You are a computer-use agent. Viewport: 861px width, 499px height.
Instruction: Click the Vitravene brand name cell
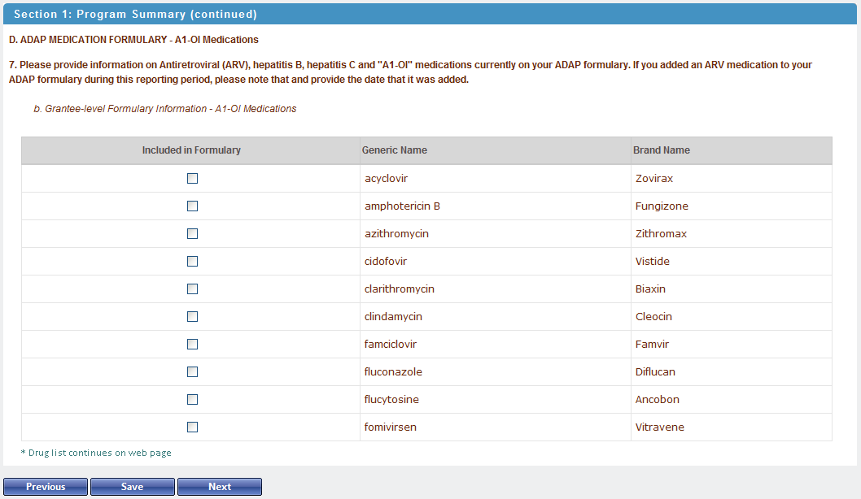coord(660,427)
